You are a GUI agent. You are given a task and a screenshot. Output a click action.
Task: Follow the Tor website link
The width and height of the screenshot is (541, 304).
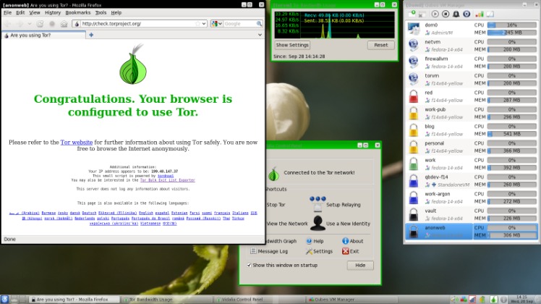pos(76,142)
